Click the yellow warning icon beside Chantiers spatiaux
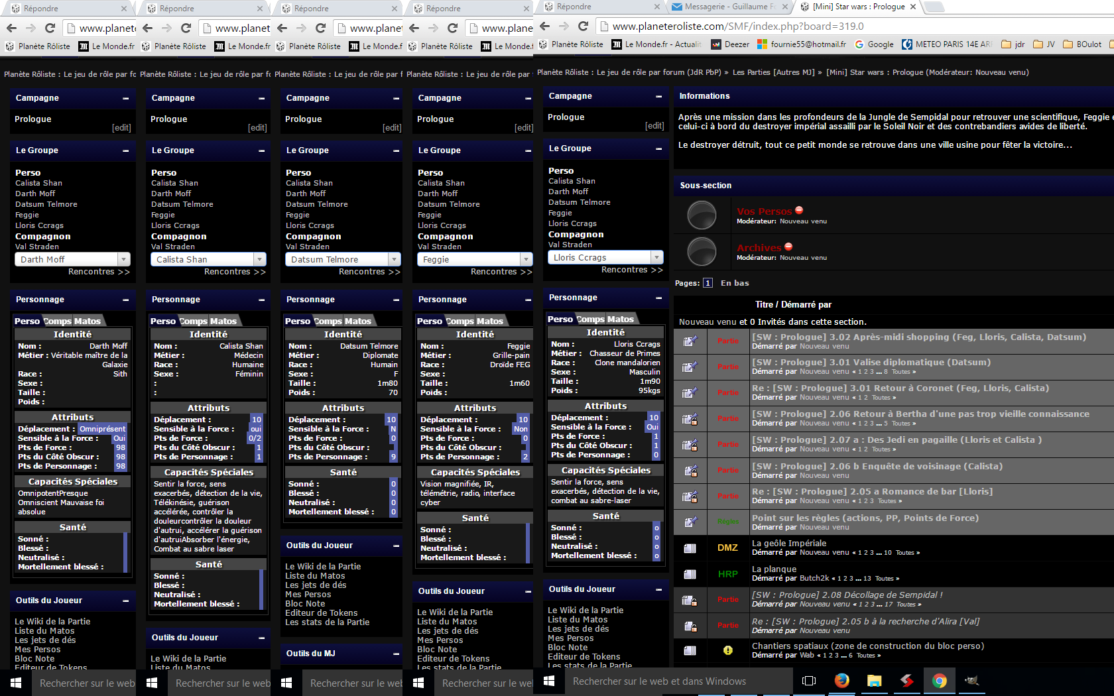1114x696 pixels. tap(727, 650)
